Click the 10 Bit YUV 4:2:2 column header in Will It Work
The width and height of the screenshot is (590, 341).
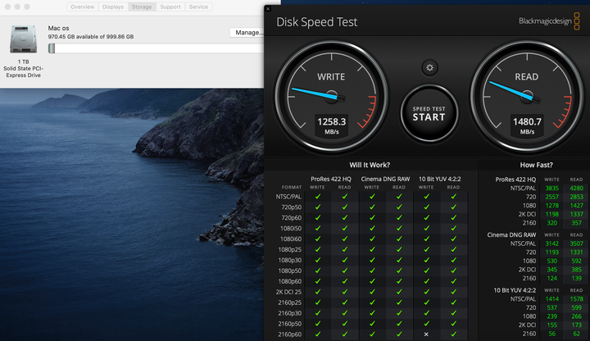[x=440, y=180]
